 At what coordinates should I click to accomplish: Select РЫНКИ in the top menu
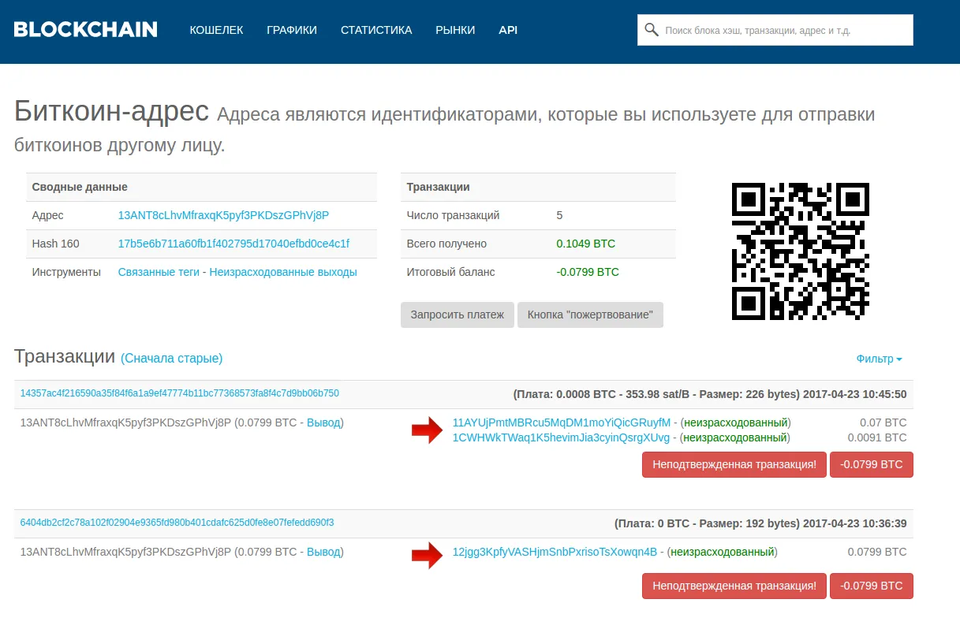[x=455, y=30]
